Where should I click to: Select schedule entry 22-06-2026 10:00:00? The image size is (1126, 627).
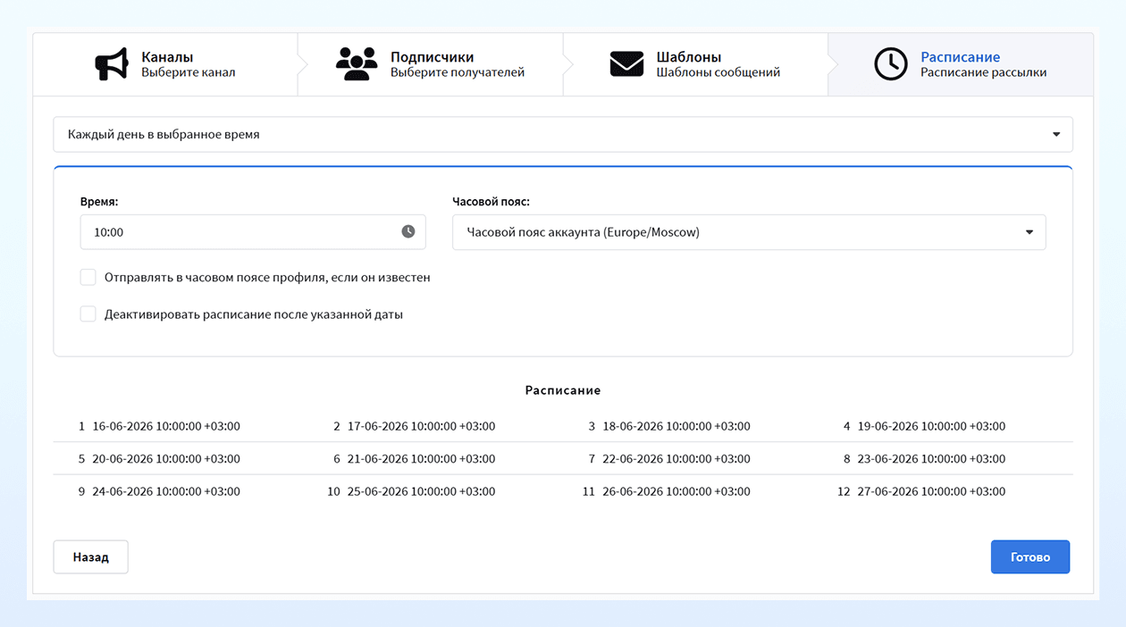(x=676, y=459)
